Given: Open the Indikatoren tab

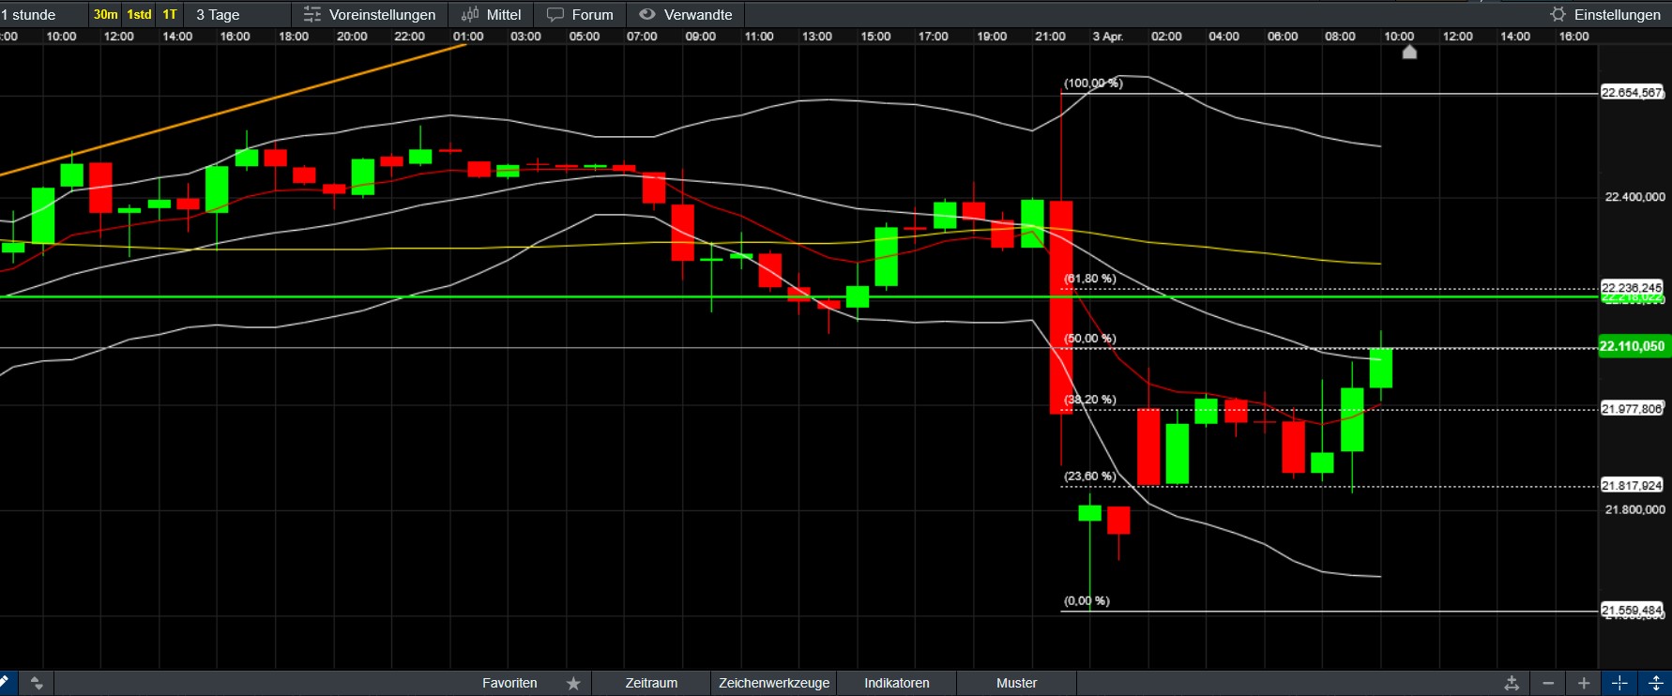Looking at the screenshot, I should point(897,683).
